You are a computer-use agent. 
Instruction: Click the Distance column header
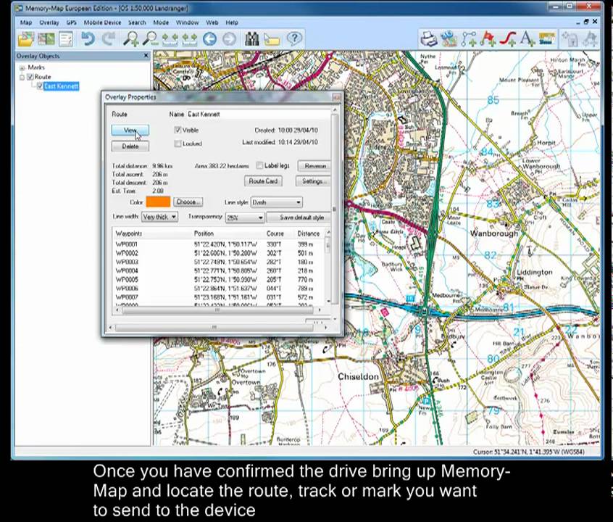click(x=309, y=233)
